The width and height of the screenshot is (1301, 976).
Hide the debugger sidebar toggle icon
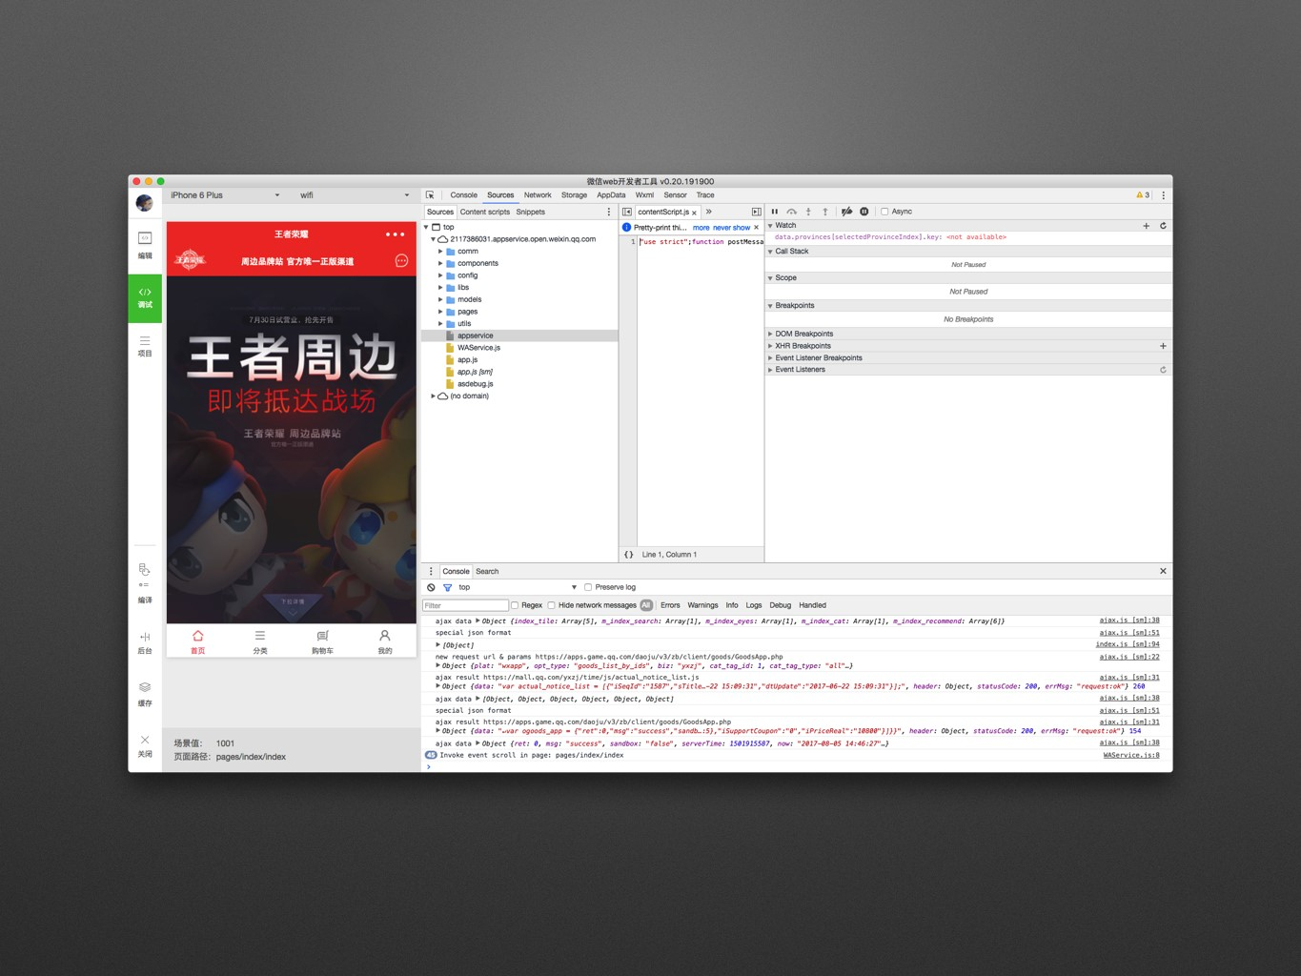pos(756,212)
